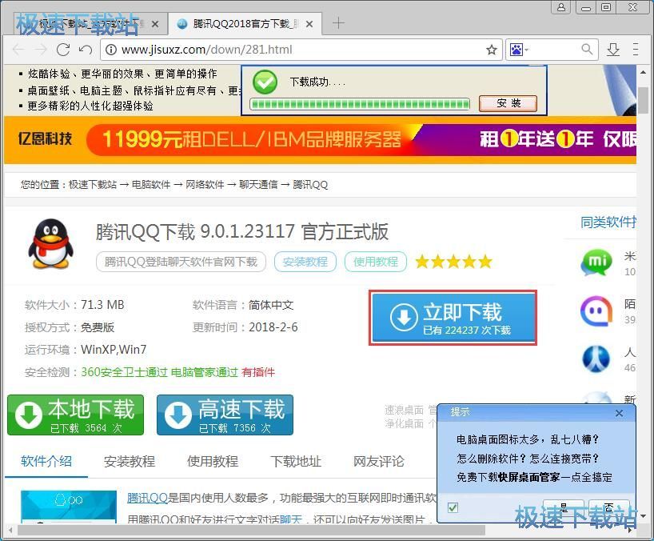
Task: Open the 安装教程 tag button
Action: coord(305,262)
